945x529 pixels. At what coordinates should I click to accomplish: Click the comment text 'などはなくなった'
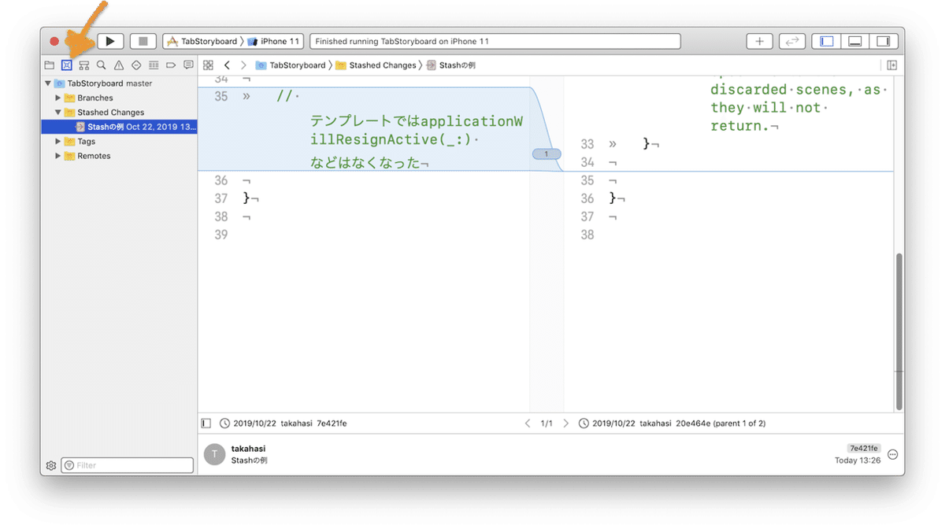pos(366,164)
